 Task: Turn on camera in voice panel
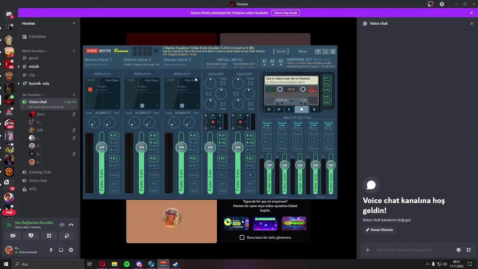13,236
